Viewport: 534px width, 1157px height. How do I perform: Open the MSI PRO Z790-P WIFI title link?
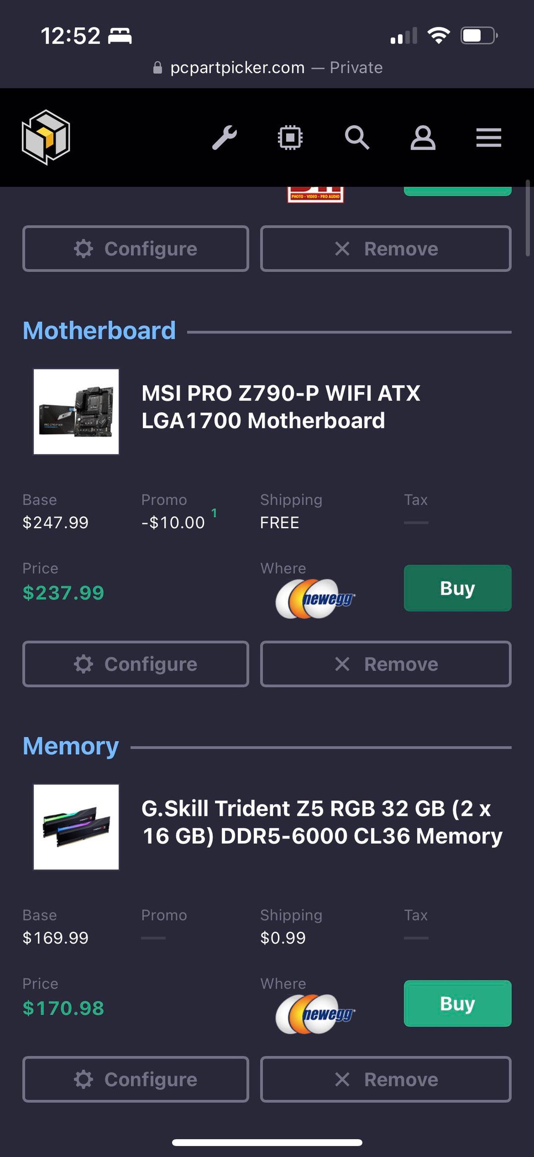[280, 407]
